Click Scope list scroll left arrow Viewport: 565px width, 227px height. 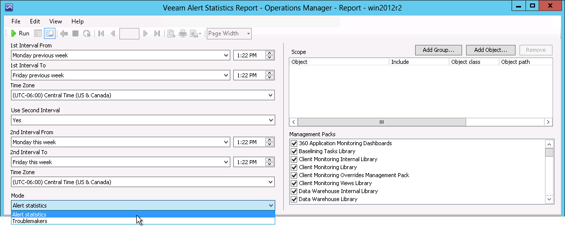[x=294, y=122]
